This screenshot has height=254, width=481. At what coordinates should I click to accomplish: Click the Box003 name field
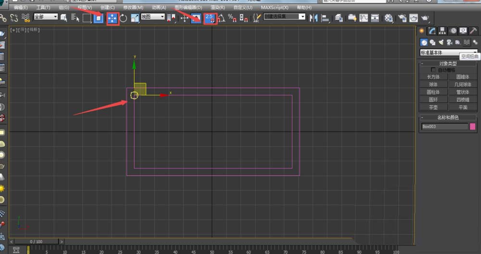click(444, 127)
